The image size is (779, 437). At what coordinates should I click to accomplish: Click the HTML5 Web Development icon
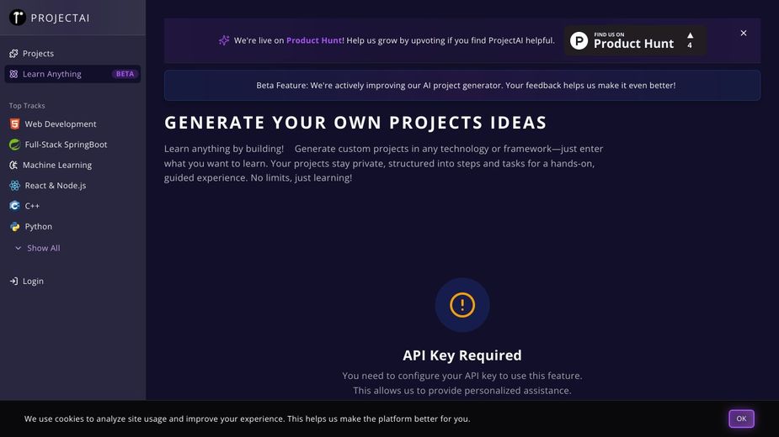14,124
